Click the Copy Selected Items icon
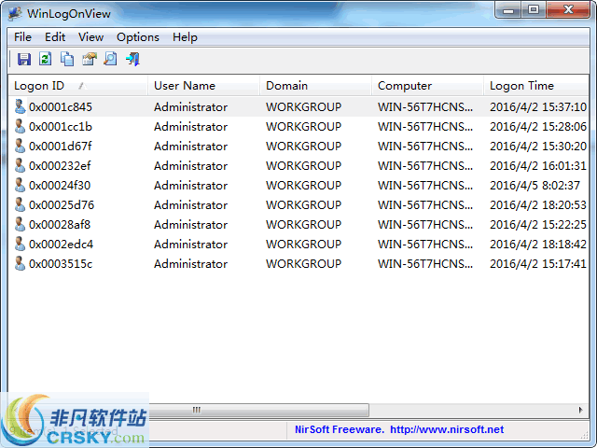Image resolution: width=597 pixels, height=448 pixels. [67, 59]
